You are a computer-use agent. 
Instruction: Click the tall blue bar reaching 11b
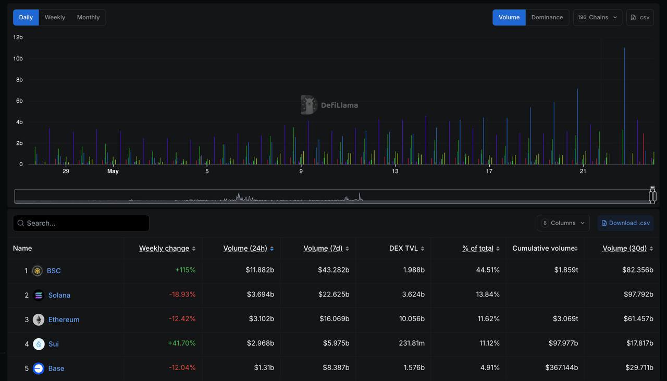pos(624,106)
